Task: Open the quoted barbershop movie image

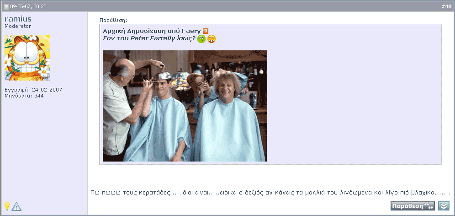Action: click(185, 106)
